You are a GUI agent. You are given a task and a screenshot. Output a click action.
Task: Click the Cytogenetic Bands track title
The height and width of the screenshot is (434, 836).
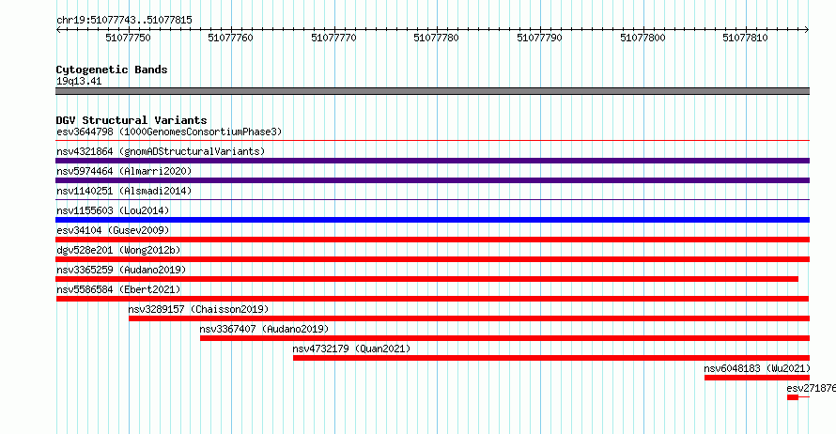[112, 70]
